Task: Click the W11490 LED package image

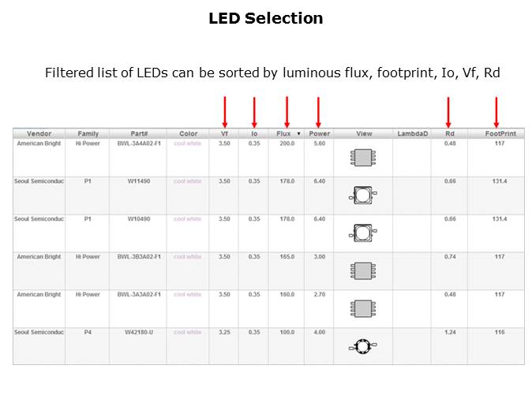Action: [x=363, y=194]
